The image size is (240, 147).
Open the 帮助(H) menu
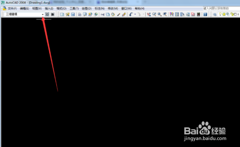click(x=140, y=8)
